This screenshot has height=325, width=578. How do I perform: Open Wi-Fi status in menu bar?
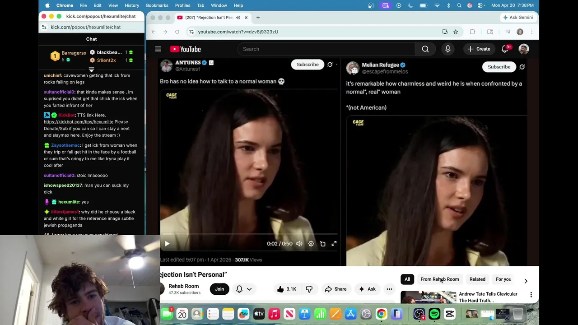click(x=437, y=5)
